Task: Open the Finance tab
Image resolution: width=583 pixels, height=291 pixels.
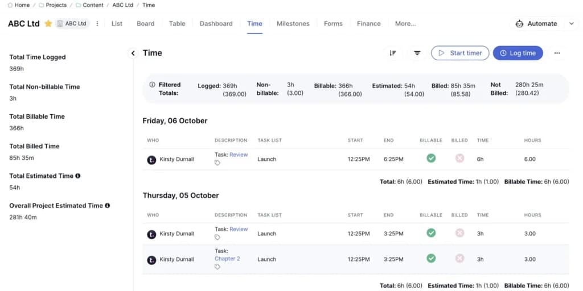Action: coord(369,24)
